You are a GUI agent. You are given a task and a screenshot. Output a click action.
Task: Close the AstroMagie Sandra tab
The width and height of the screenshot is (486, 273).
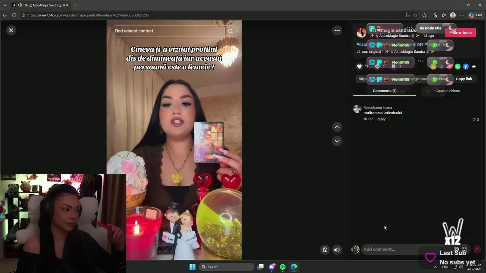pyautogui.click(x=67, y=5)
